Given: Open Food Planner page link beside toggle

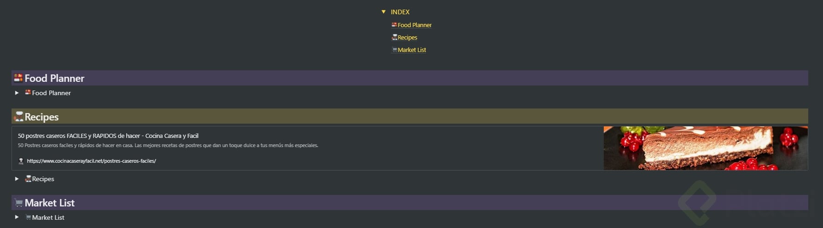Looking at the screenshot, I should point(51,93).
